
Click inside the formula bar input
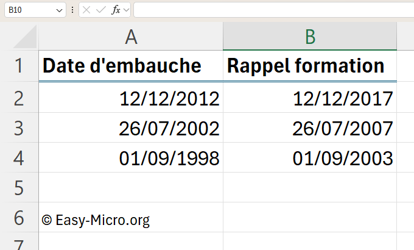tap(274, 10)
